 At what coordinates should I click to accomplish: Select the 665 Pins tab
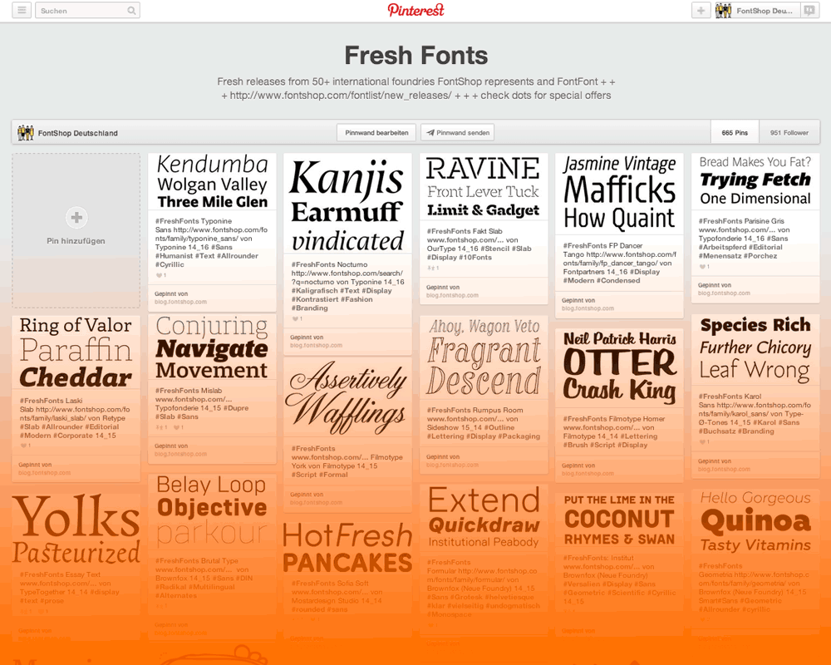point(735,132)
